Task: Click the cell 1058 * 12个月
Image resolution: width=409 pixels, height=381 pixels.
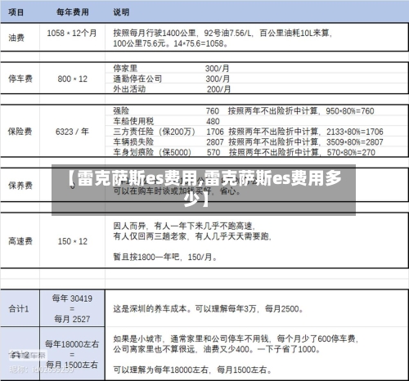Action: click(x=72, y=33)
